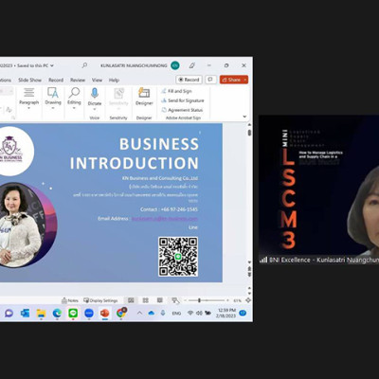Start Slide Show from status bar icon
The image size is (379, 379).
(x=175, y=300)
